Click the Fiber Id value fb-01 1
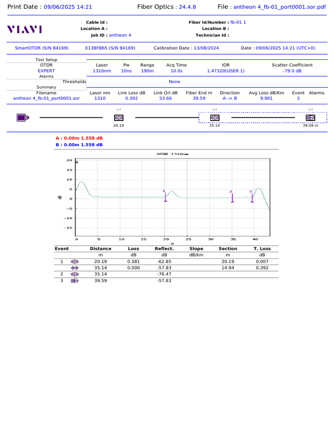 [x=238, y=22]
